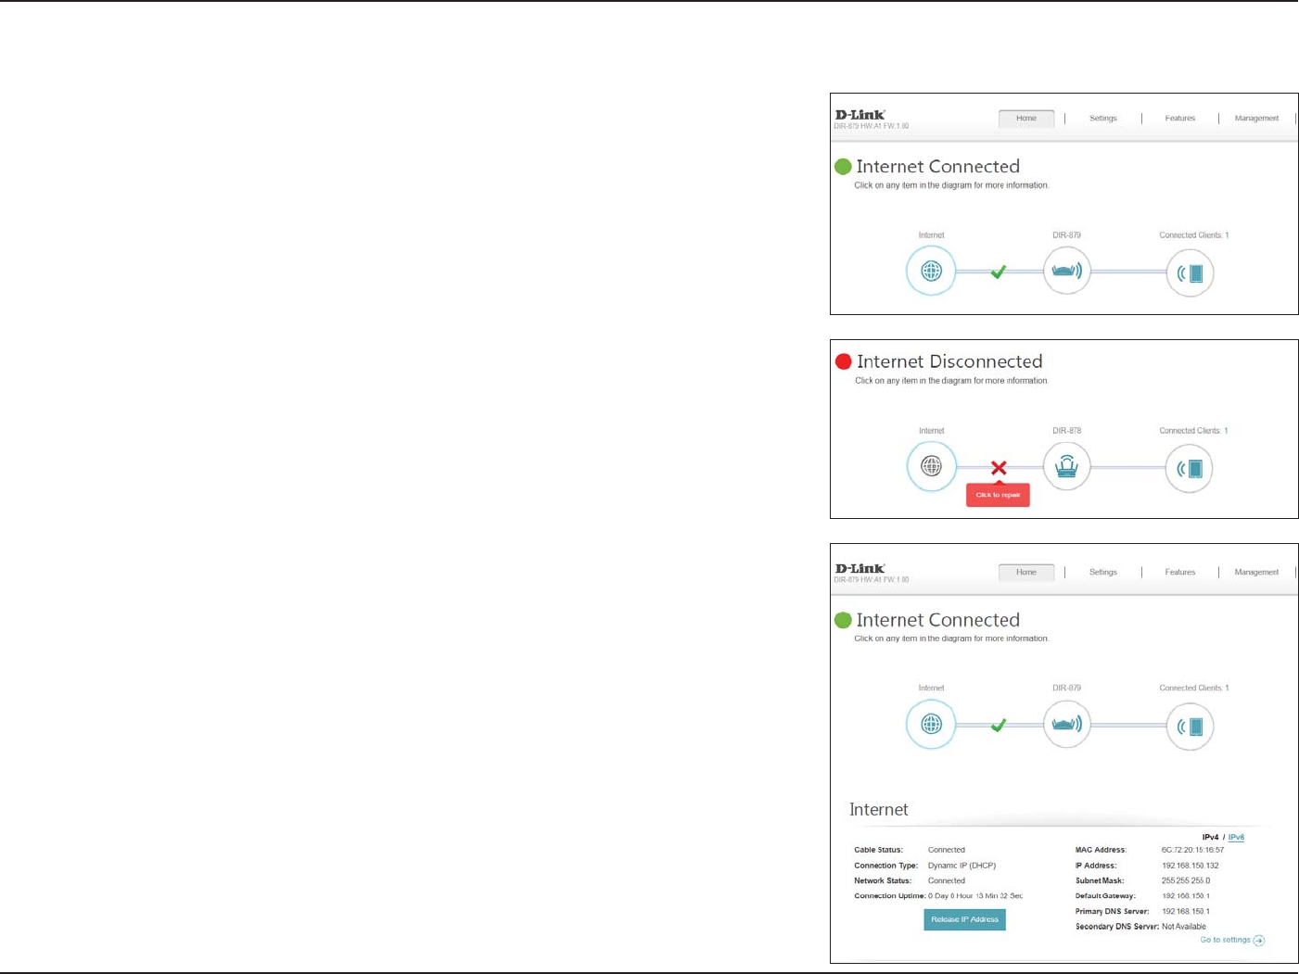Image resolution: width=1299 pixels, height=974 pixels.
Task: Click the Network Status value Connected
Action: pyautogui.click(x=947, y=880)
